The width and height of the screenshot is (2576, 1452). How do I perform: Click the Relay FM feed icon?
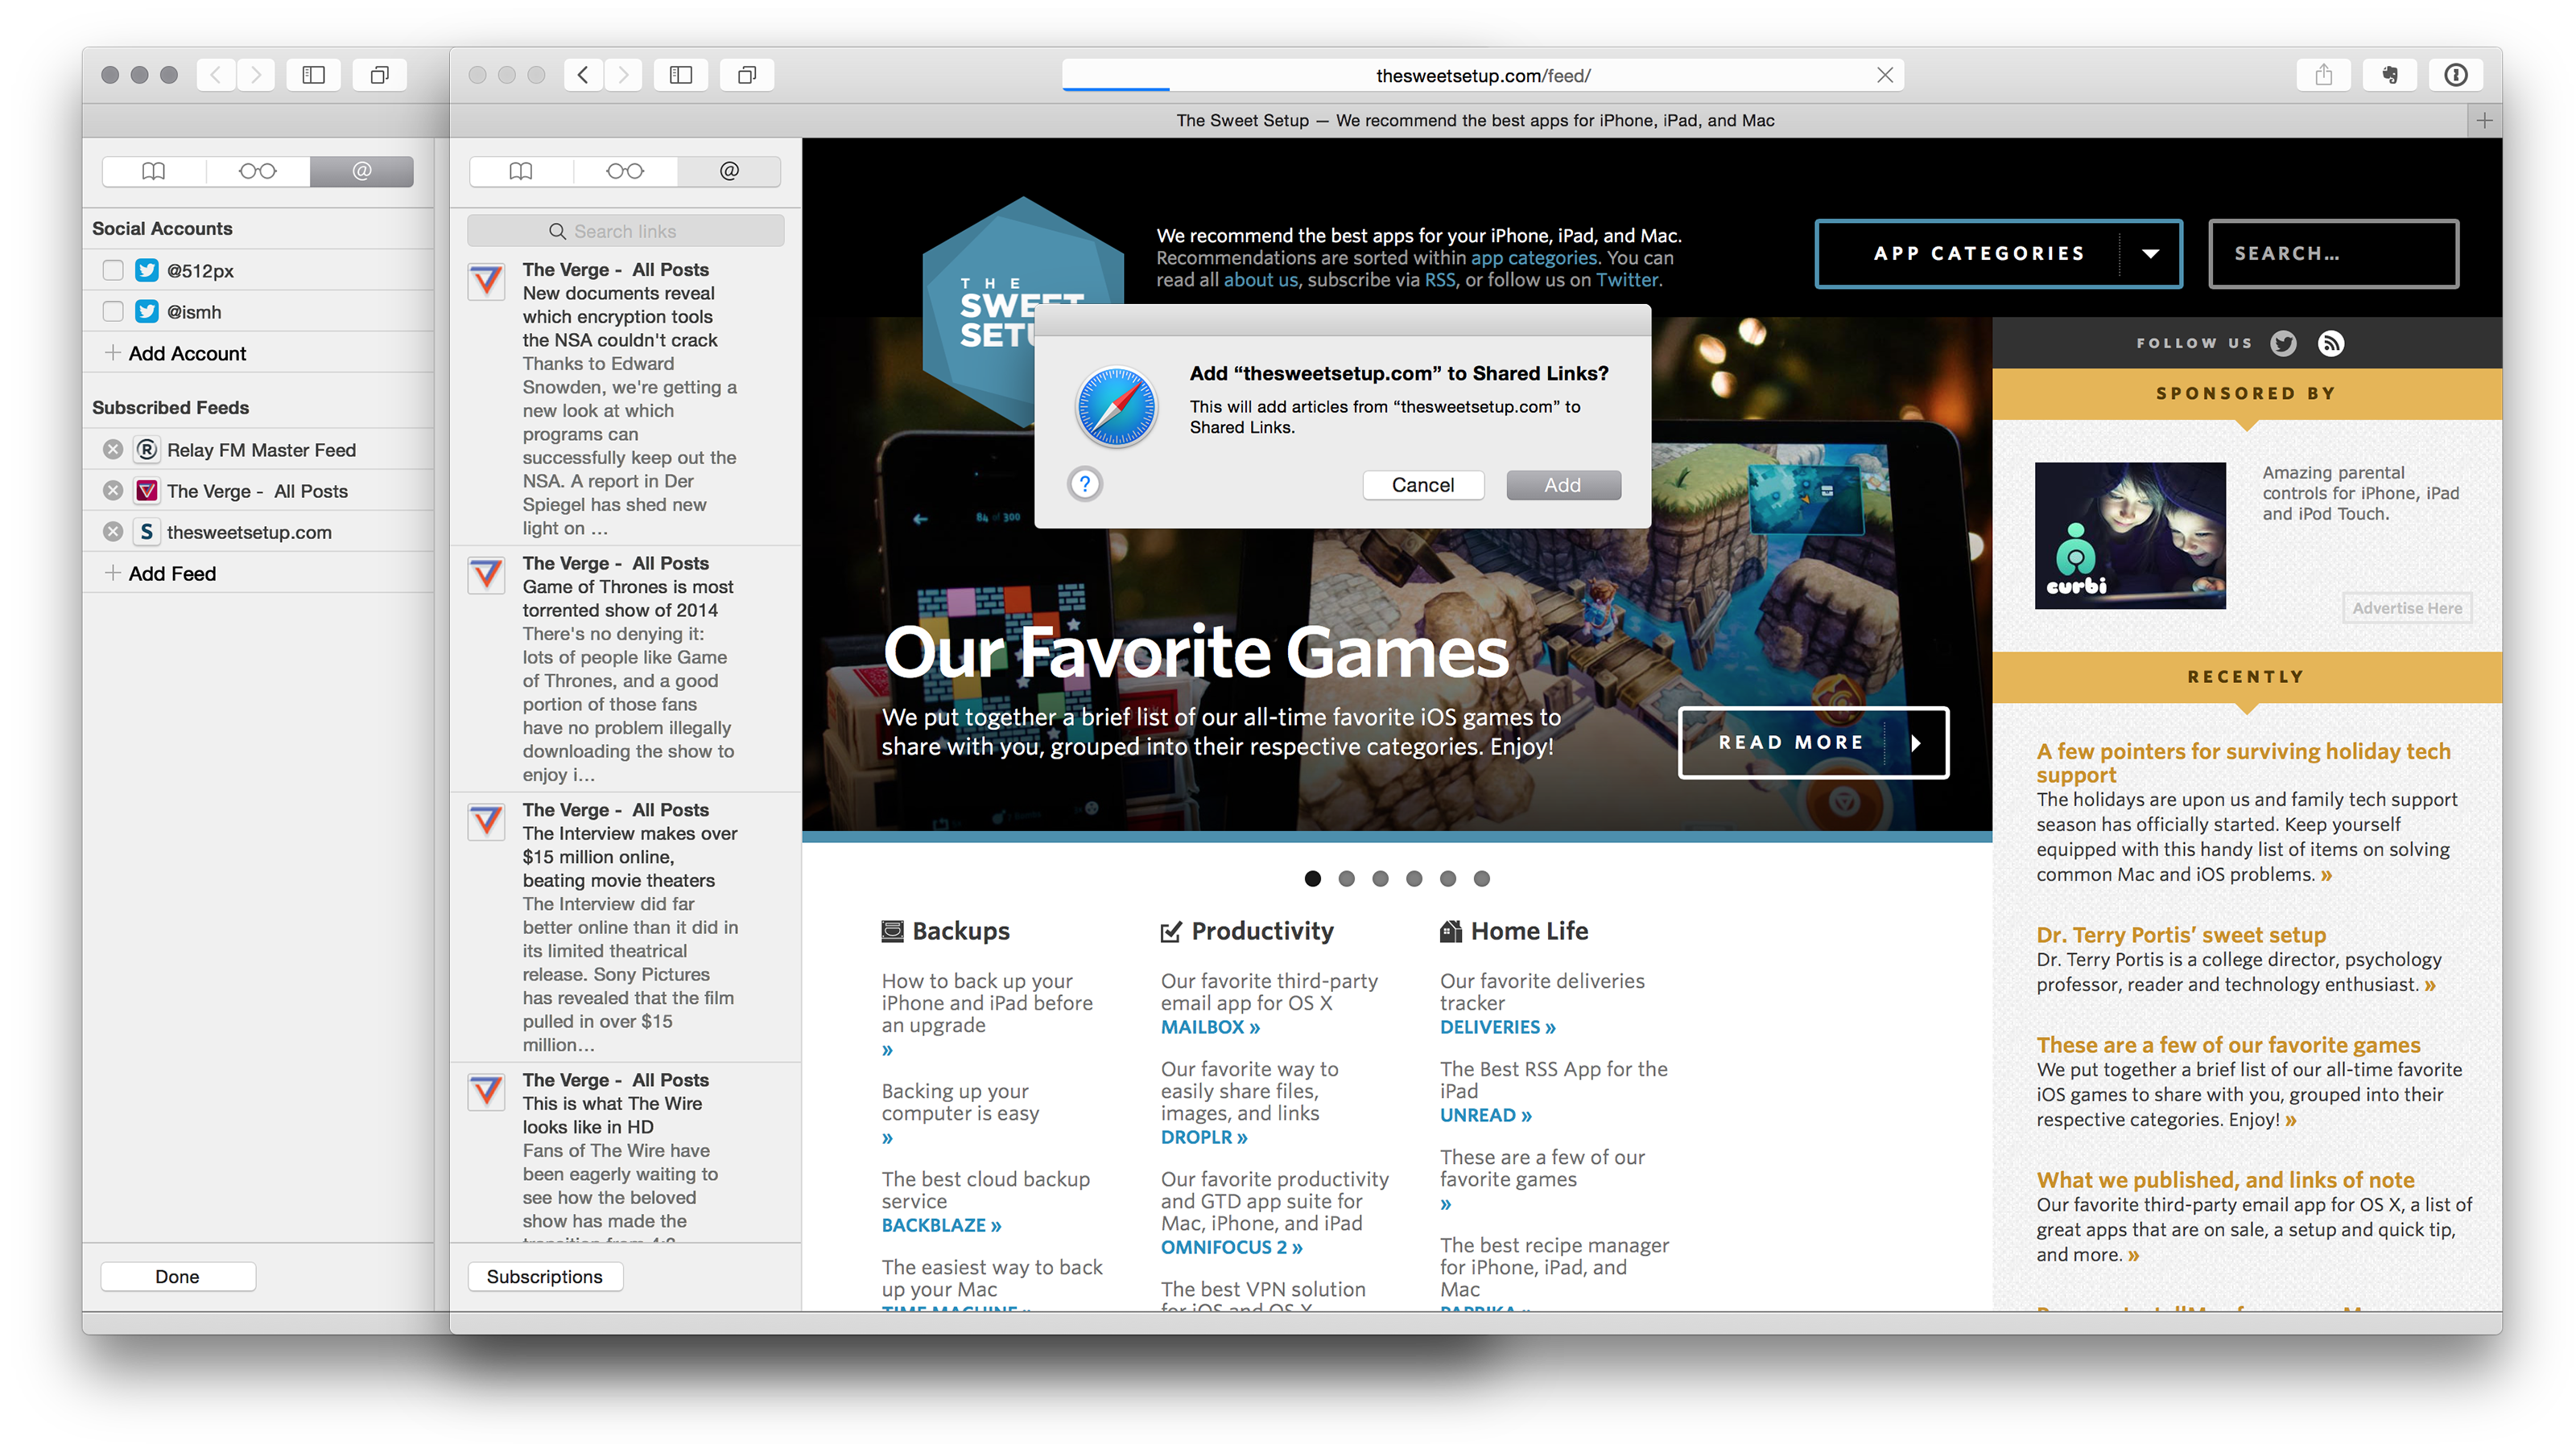(145, 447)
